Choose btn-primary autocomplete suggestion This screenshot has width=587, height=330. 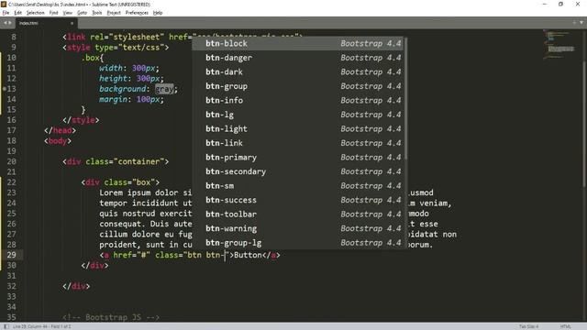click(x=298, y=157)
